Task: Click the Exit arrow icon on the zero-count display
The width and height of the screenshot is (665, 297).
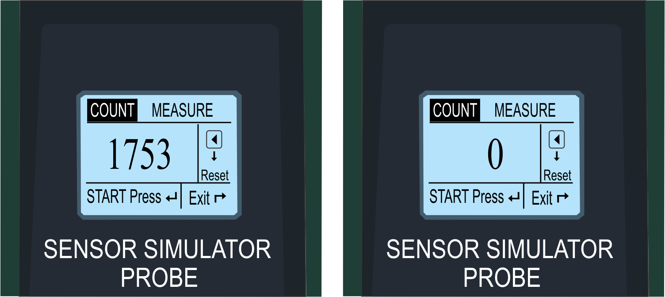Action: [x=562, y=198]
